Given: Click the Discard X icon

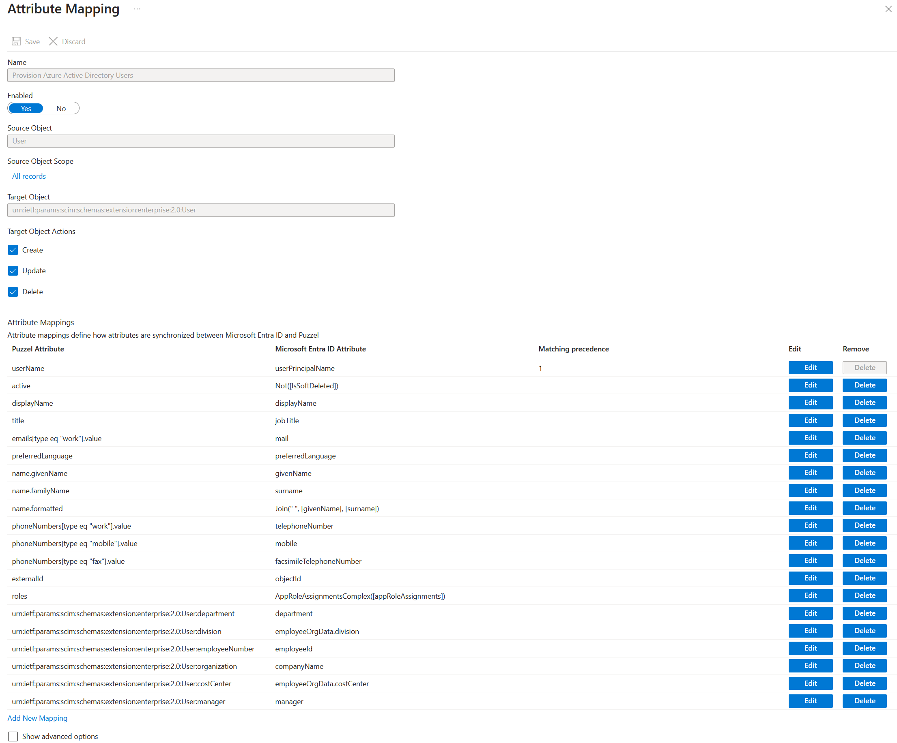Looking at the screenshot, I should (53, 41).
